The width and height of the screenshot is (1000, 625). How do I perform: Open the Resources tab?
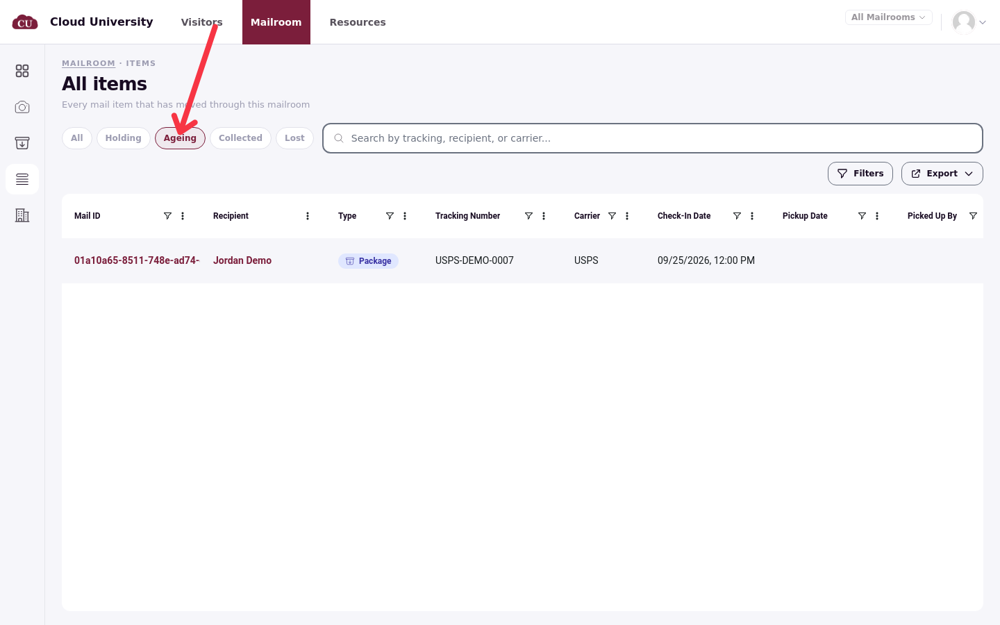(358, 22)
